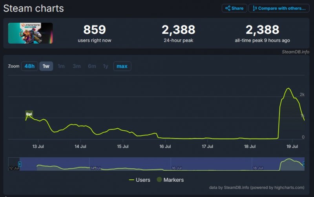
Task: Click the 16 Jul axis label on the main chart
Action: [165, 146]
